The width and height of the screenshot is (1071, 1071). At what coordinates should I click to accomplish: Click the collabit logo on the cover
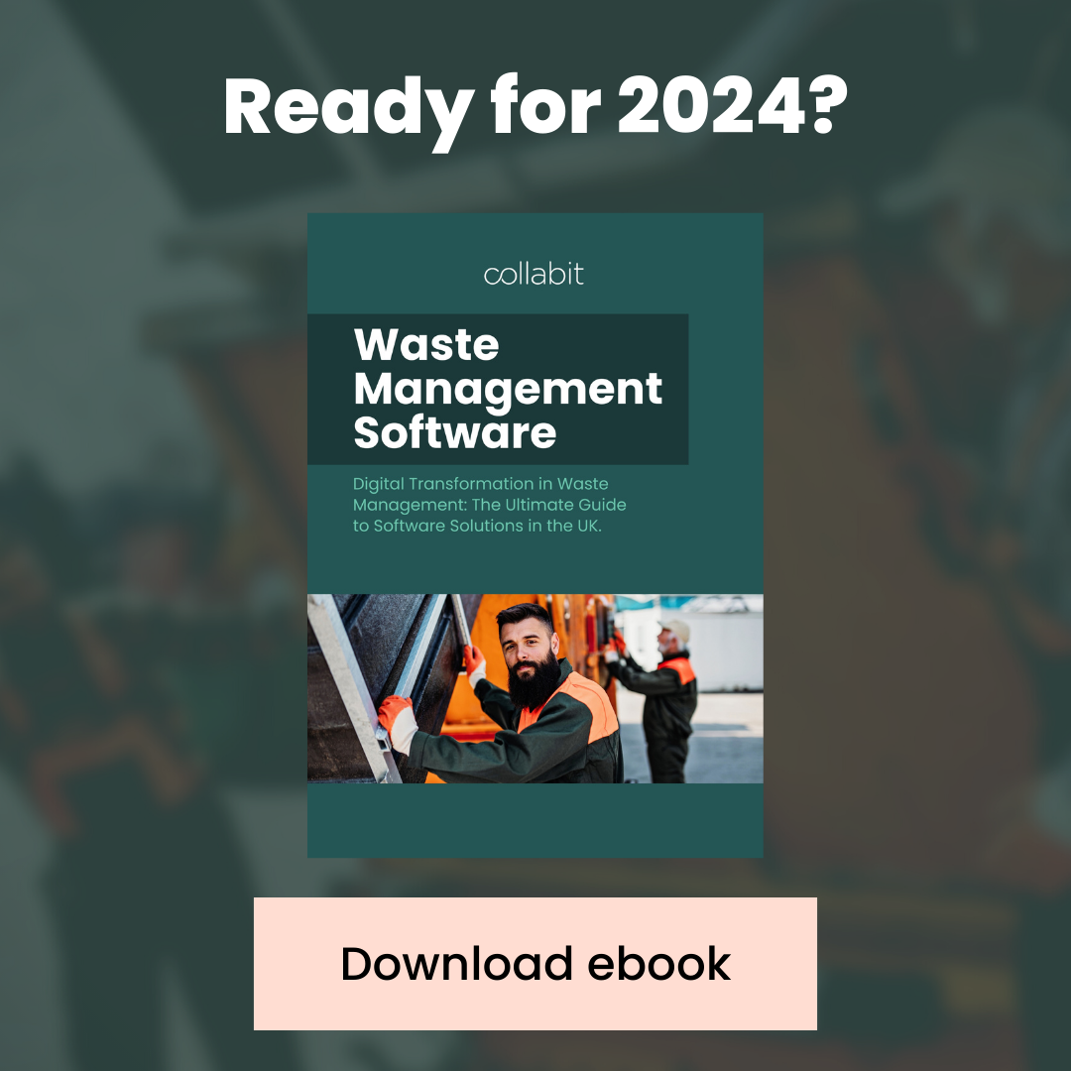pyautogui.click(x=534, y=274)
